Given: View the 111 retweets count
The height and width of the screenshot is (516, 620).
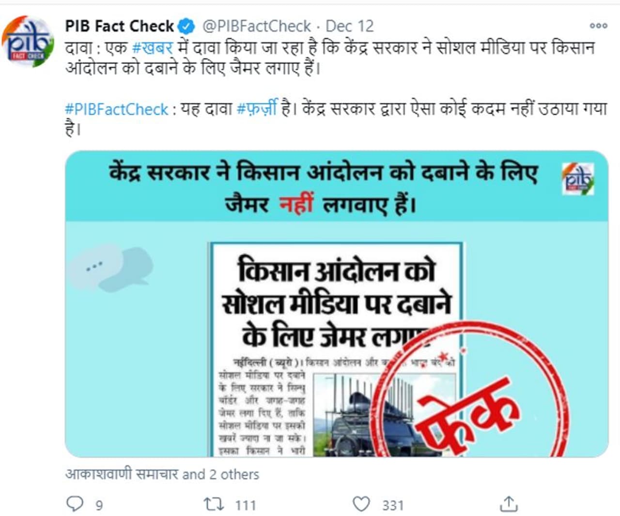Looking at the screenshot, I should (246, 505).
